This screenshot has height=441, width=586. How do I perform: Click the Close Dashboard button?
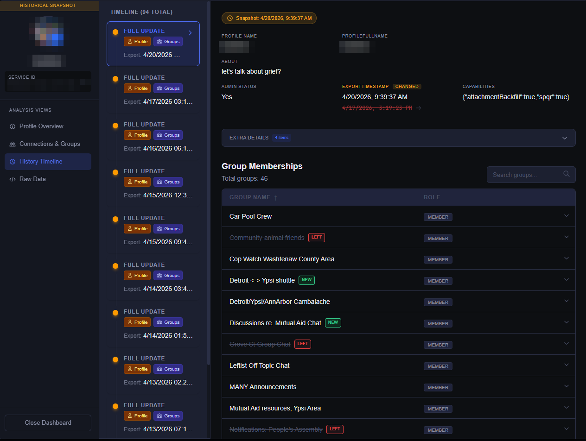pos(48,423)
